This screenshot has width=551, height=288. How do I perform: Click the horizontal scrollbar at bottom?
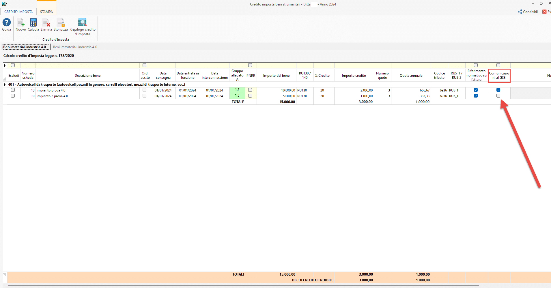[x=243, y=286]
